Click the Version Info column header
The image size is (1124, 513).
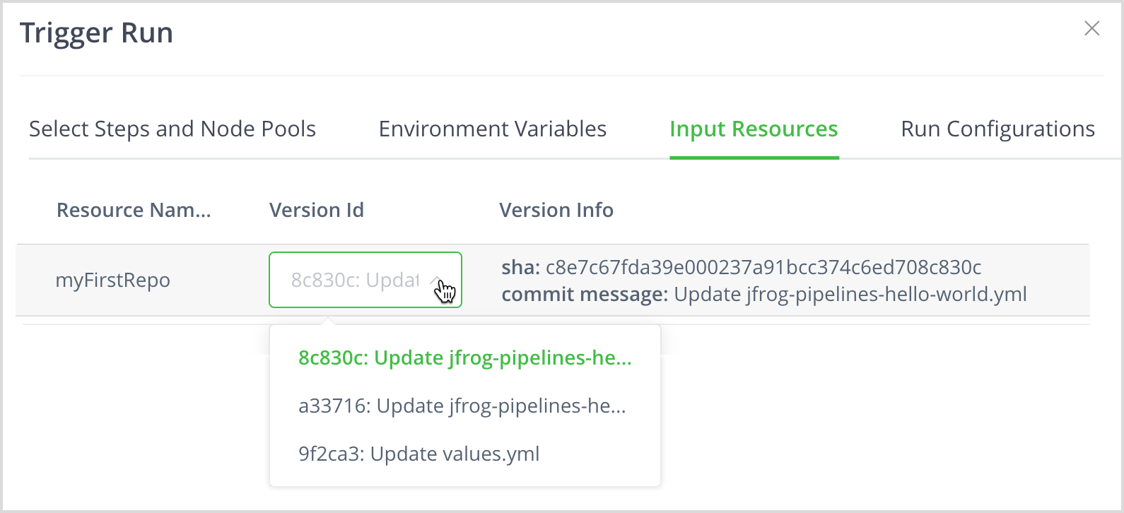click(x=556, y=210)
